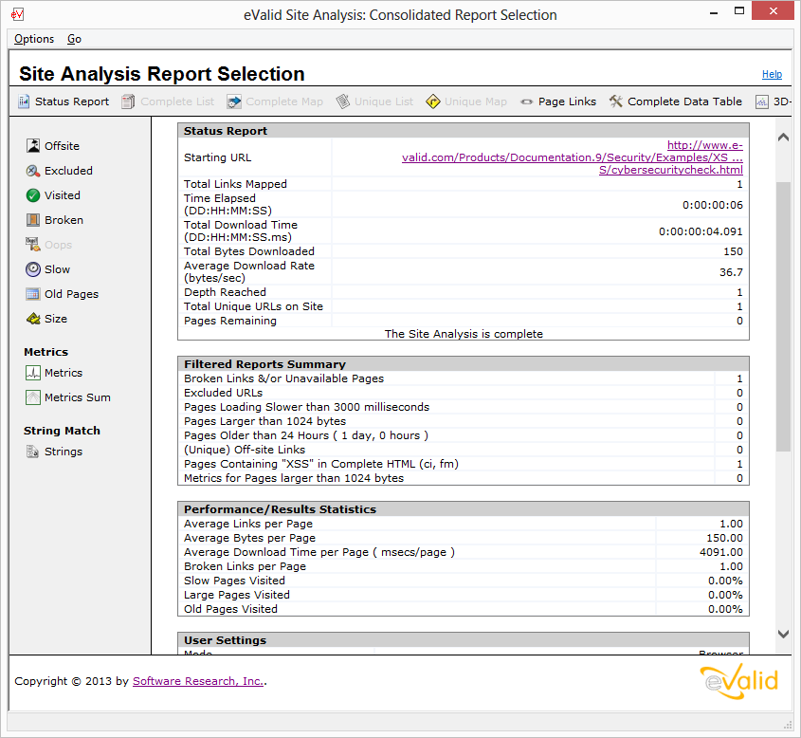This screenshot has width=801, height=738.
Task: Click the "User Settings" section header
Action: coord(464,640)
